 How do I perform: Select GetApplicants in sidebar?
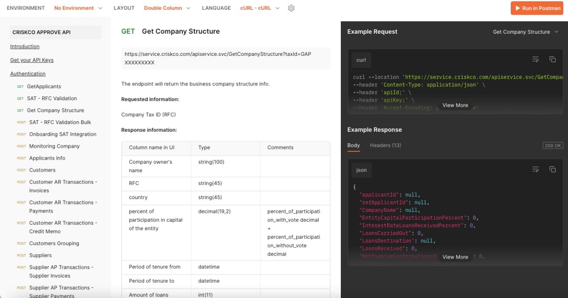44,86
